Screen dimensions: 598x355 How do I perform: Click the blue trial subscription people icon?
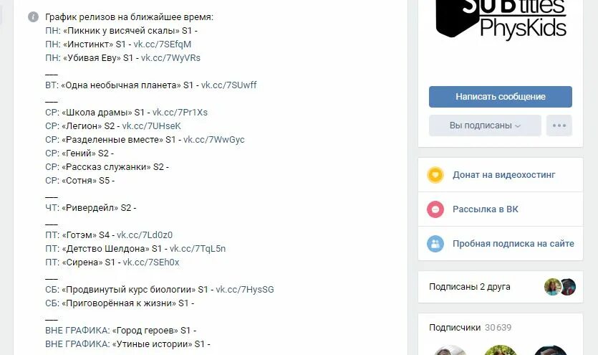click(x=435, y=244)
